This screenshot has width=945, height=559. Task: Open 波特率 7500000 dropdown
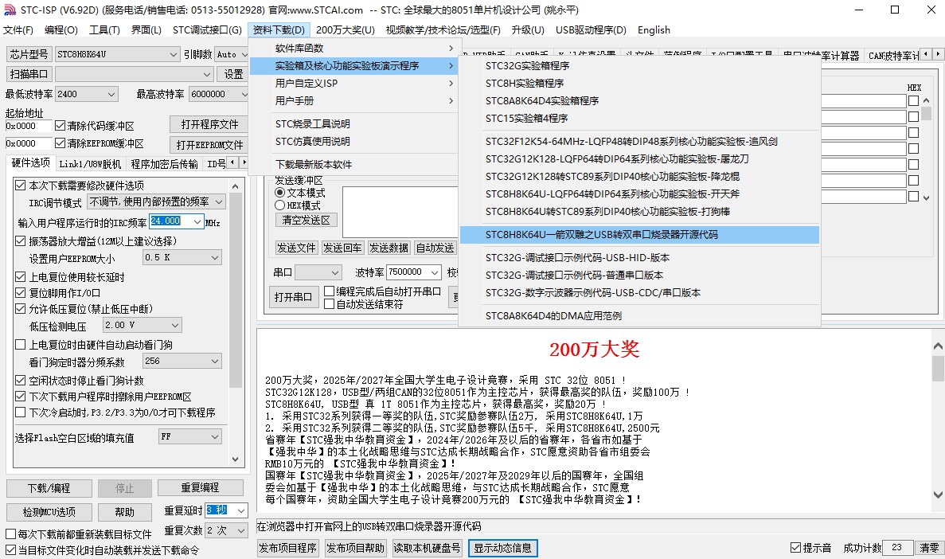[413, 272]
